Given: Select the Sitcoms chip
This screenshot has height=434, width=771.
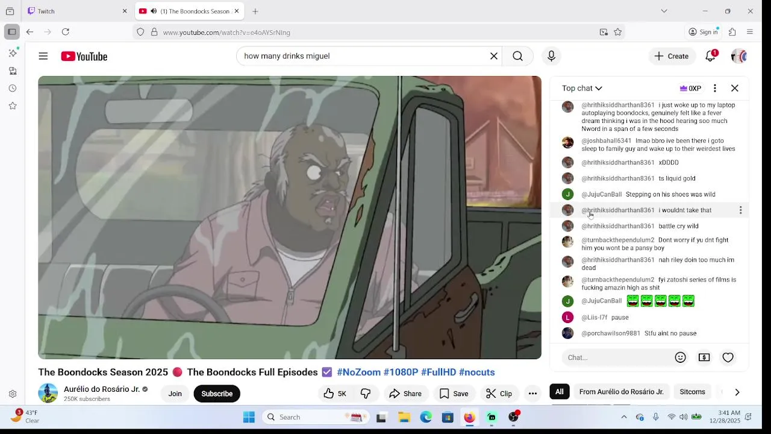Looking at the screenshot, I should pos(693,392).
